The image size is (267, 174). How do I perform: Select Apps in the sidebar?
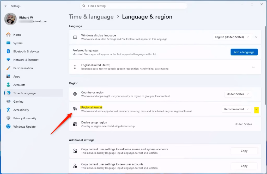coord(34,76)
